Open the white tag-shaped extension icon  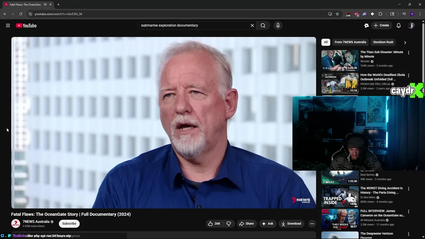click(x=372, y=14)
